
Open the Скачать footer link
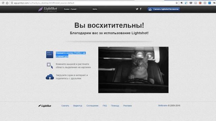click(x=65, y=106)
